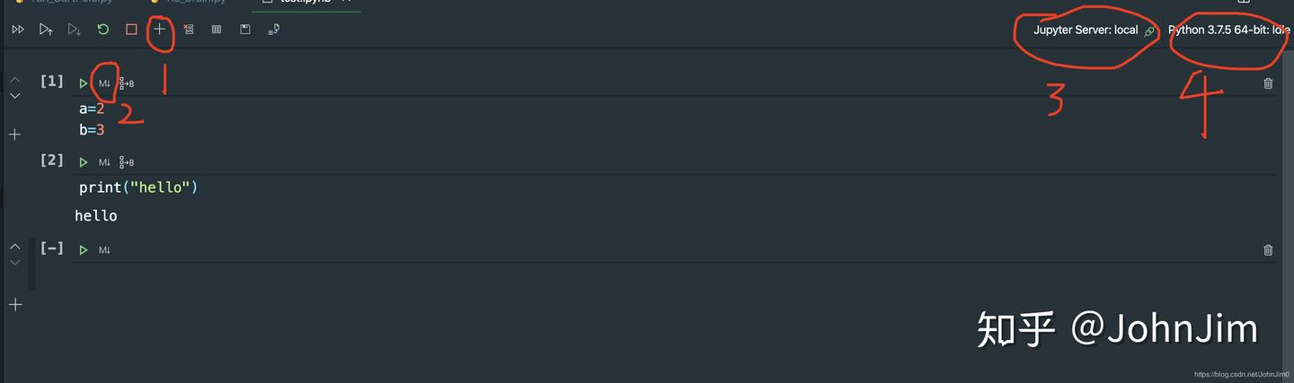Toggle cell [1] to Markdown
Image resolution: width=1294 pixels, height=383 pixels.
point(104,83)
